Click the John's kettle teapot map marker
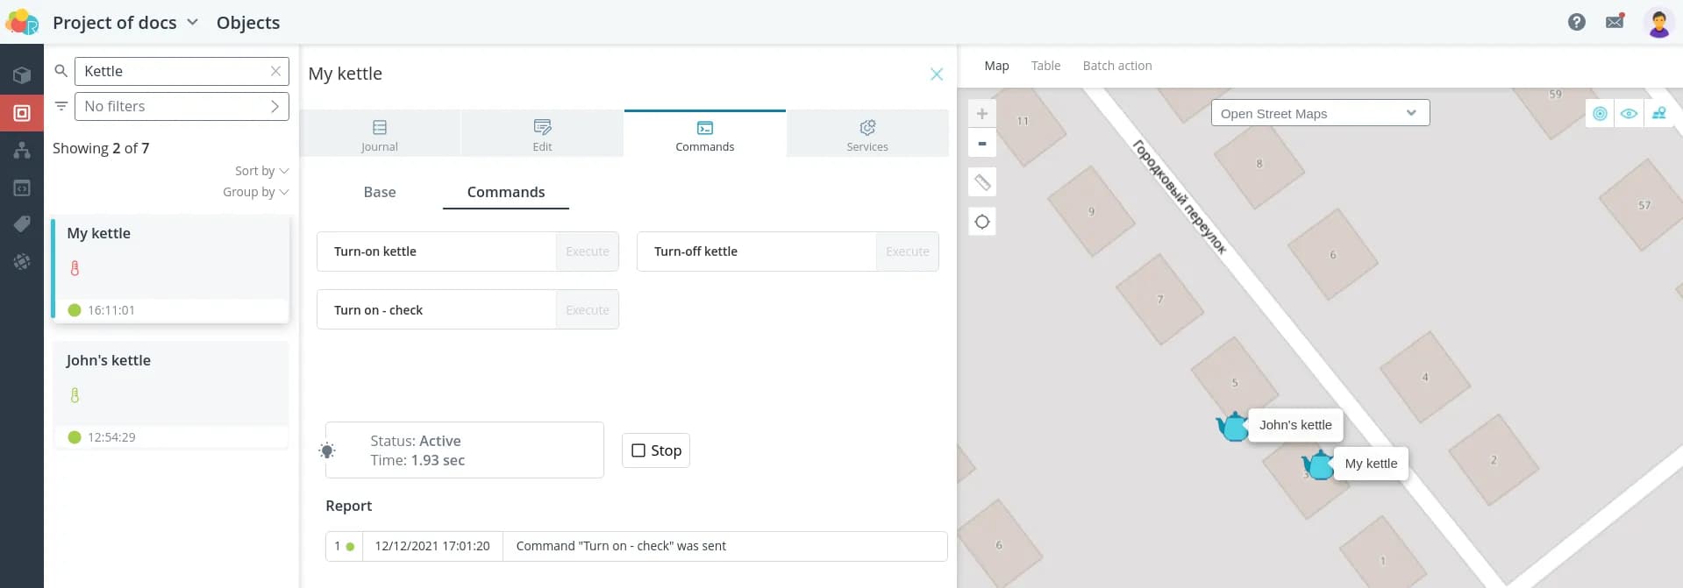 click(1233, 427)
